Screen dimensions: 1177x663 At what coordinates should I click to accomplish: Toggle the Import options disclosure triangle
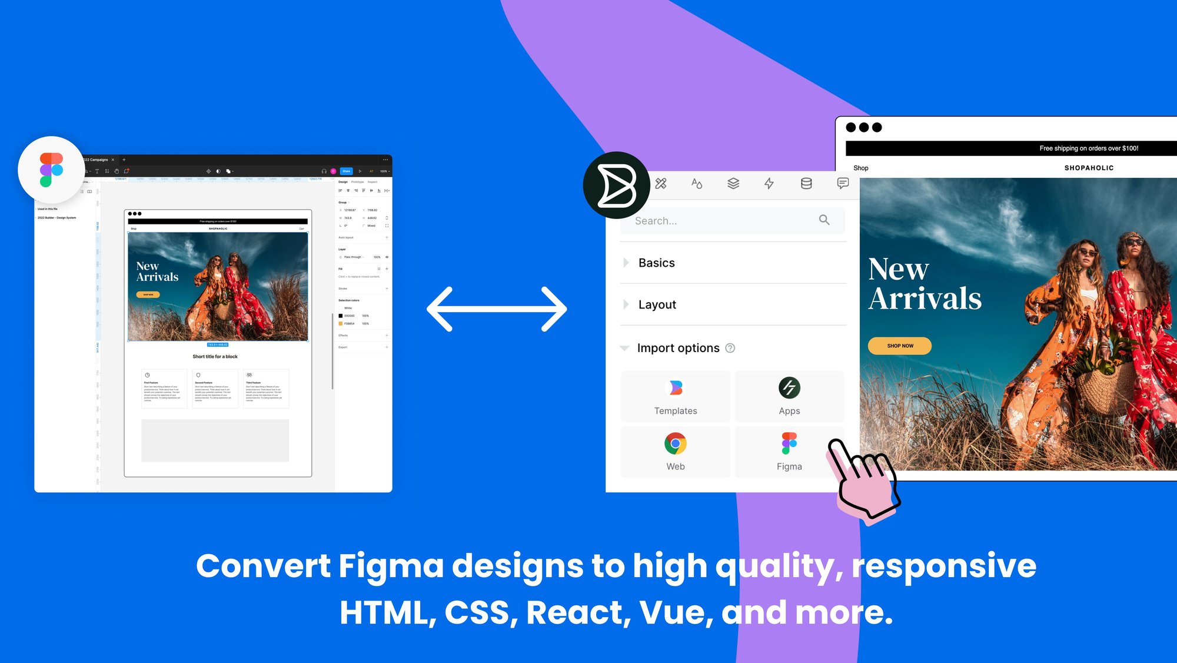[x=627, y=347]
